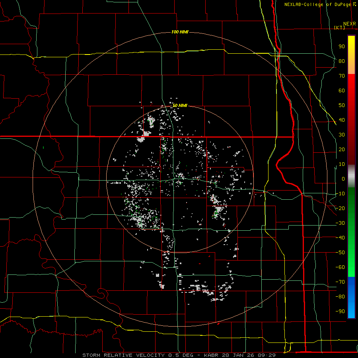Click the -90 value on the velocity scale
Image resolution: width=358 pixels, height=358 pixels.
coord(340,311)
